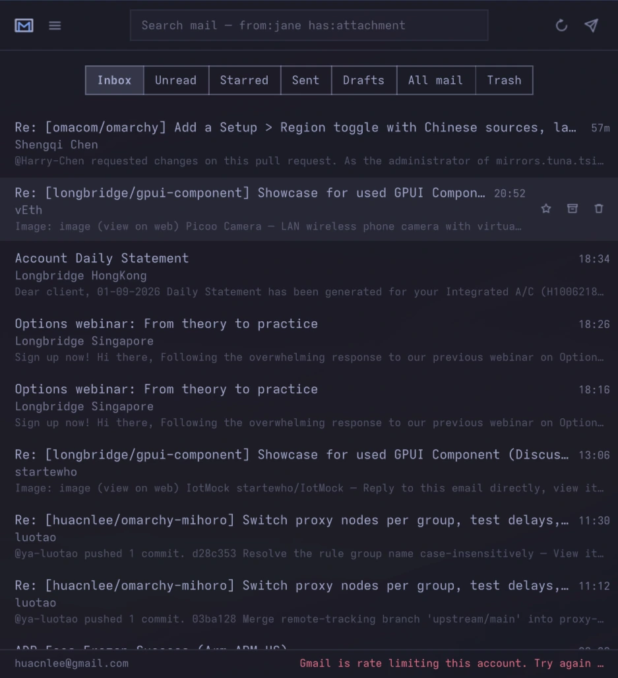Switch to the Unread tab
The image size is (618, 678).
click(176, 80)
